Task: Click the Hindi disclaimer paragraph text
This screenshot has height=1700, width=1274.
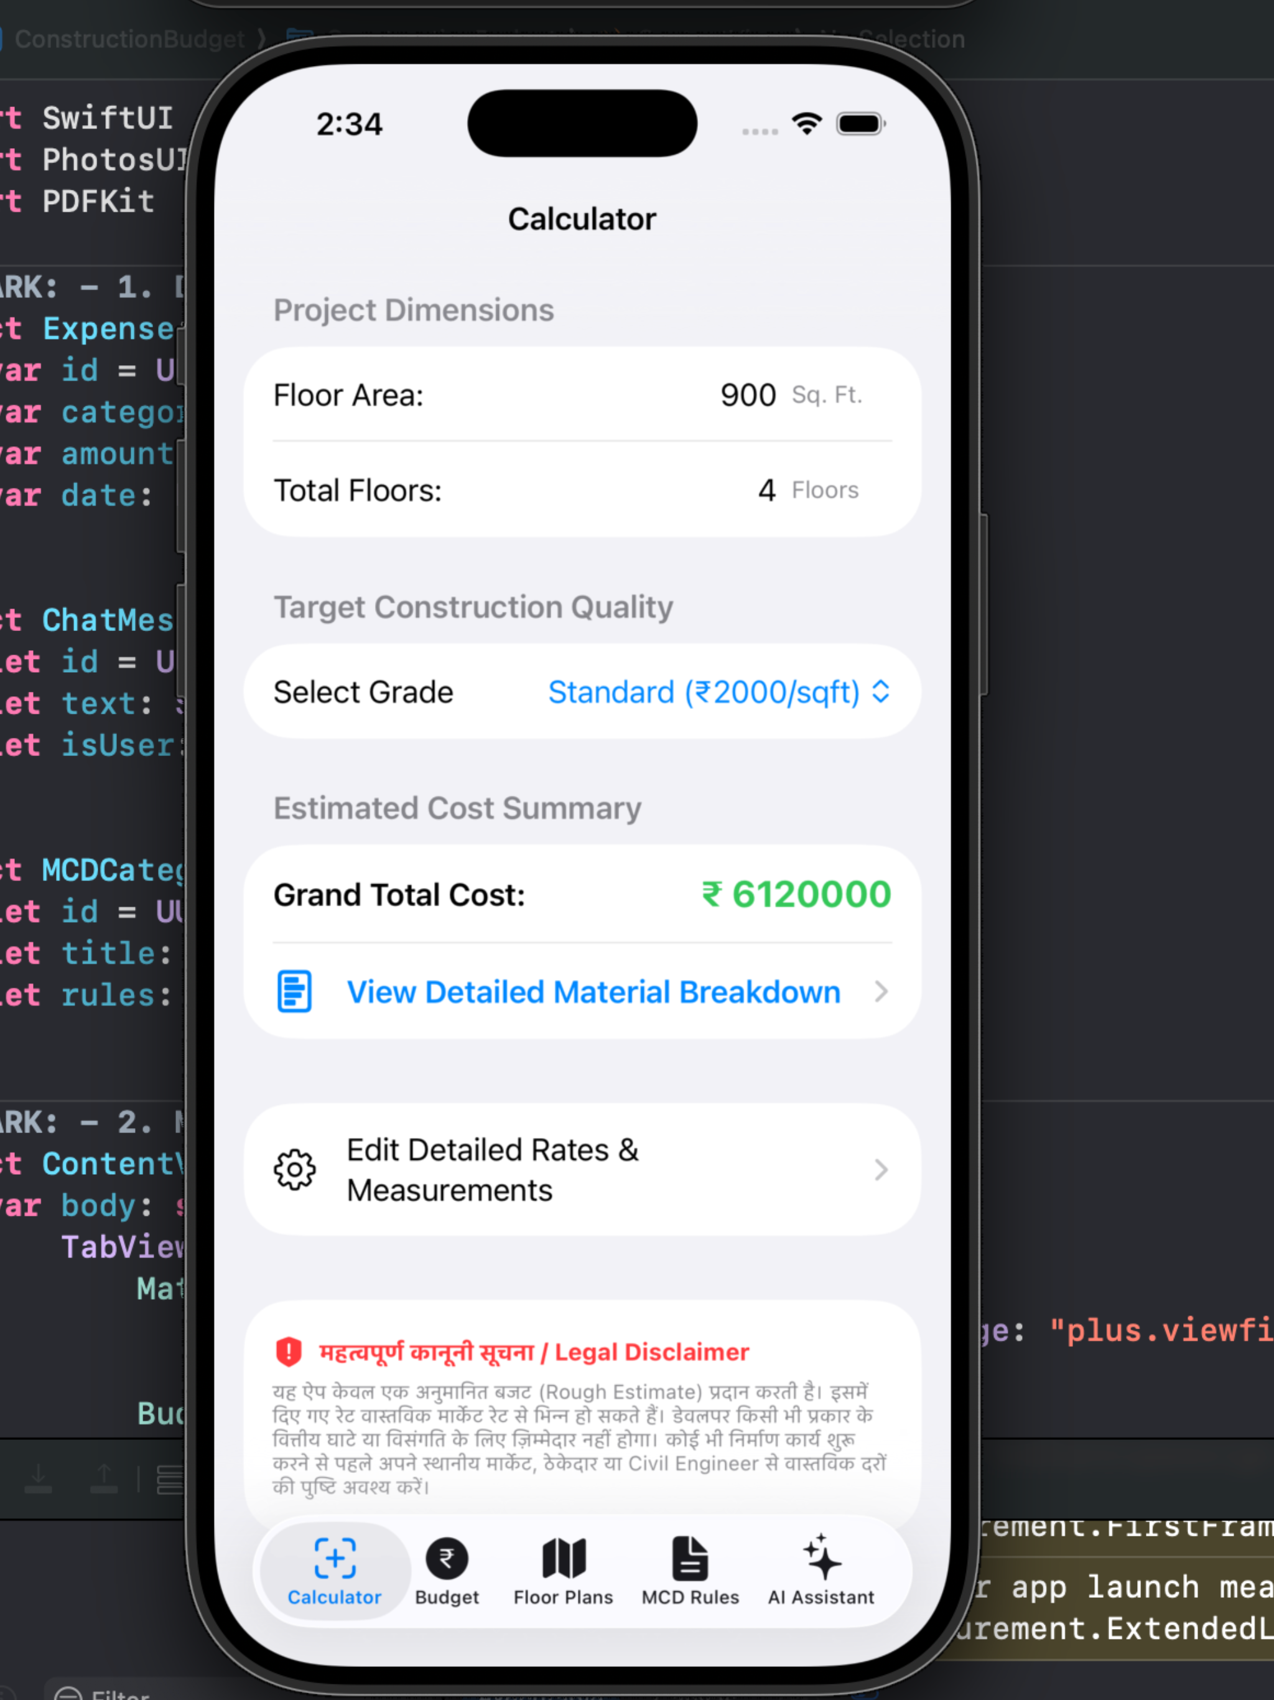Action: point(580,1439)
